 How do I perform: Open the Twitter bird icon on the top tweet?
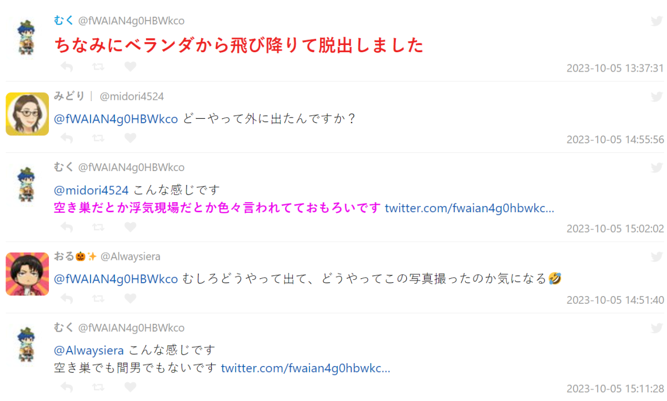(656, 21)
